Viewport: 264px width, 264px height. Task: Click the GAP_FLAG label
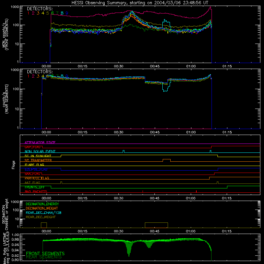(x=32, y=147)
